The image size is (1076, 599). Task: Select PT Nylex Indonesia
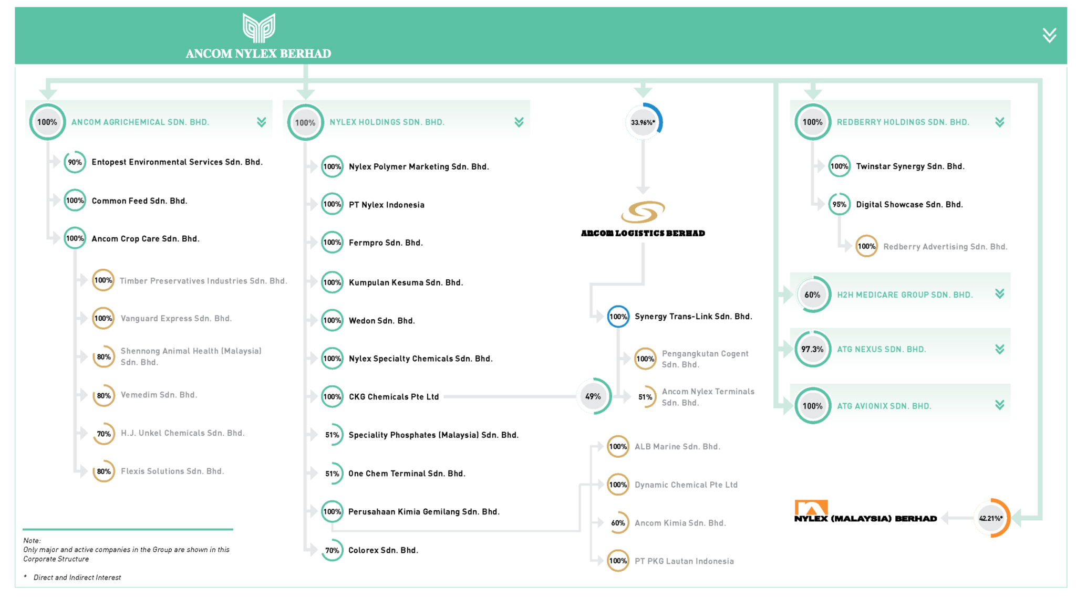coord(387,205)
